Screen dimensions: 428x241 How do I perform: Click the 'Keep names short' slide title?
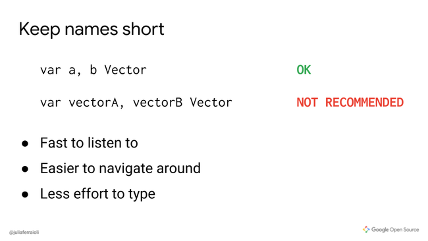[92, 30]
